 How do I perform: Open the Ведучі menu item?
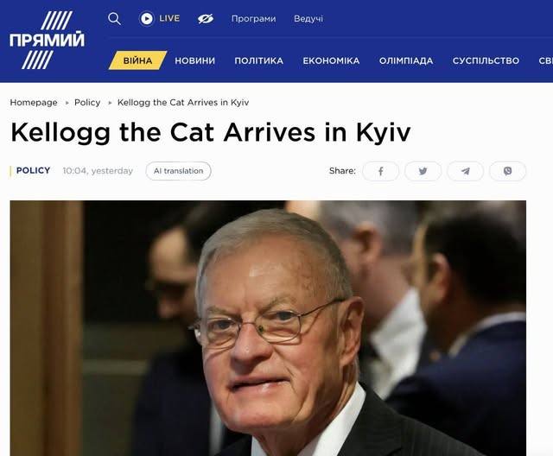click(x=308, y=18)
